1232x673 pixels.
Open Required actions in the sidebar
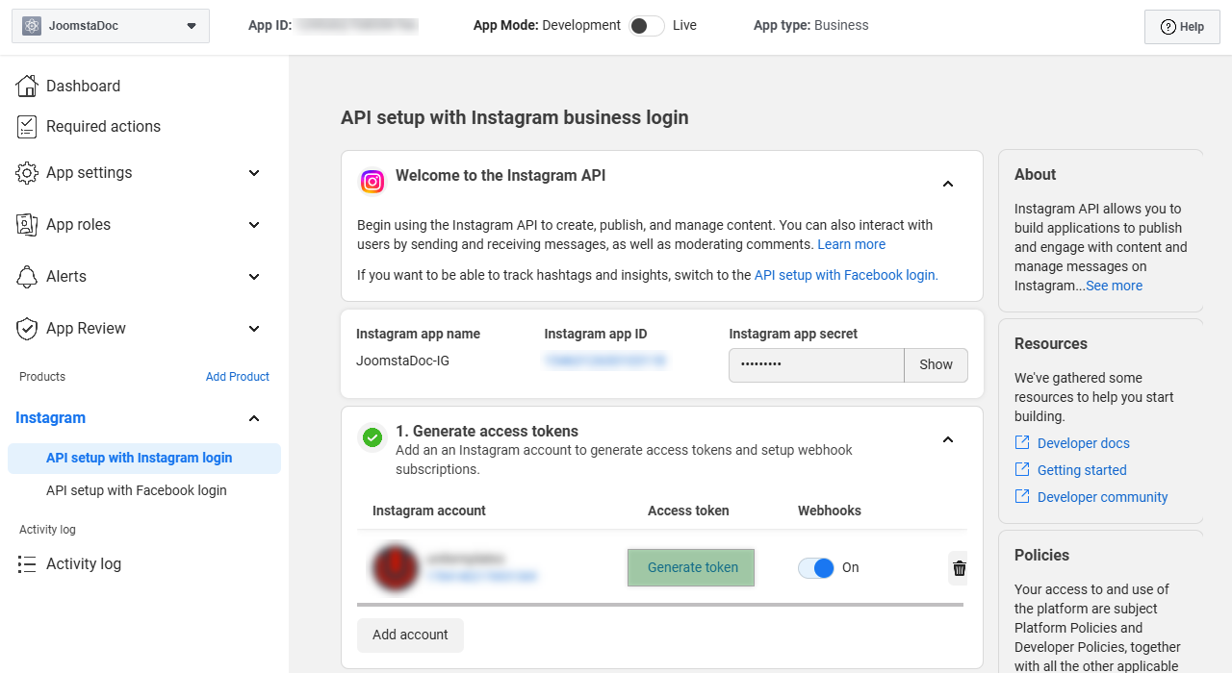(x=103, y=126)
